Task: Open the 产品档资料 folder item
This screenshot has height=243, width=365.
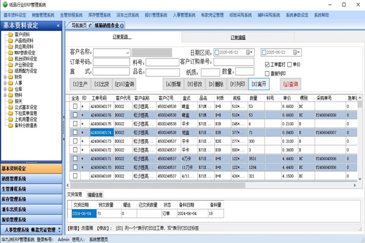Action: click(x=24, y=41)
